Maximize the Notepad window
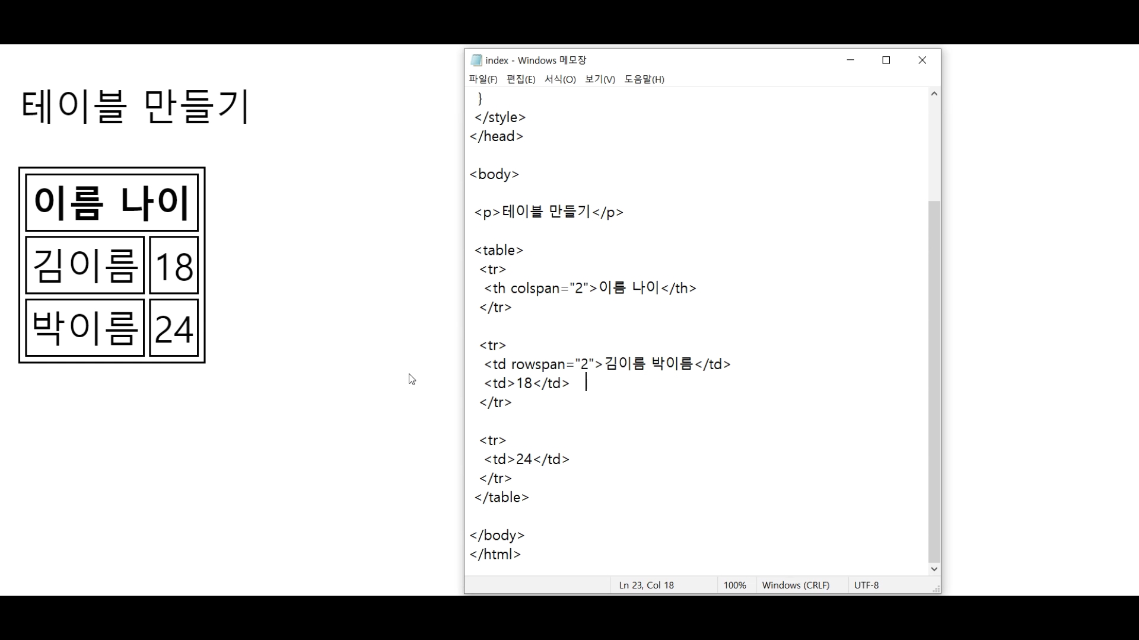Viewport: 1139px width, 640px height. coord(886,60)
